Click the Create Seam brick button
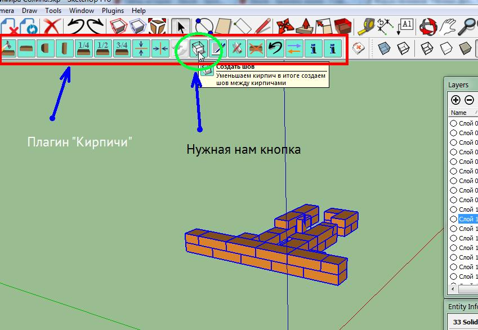Viewport: 478px width, 330px height. click(198, 48)
